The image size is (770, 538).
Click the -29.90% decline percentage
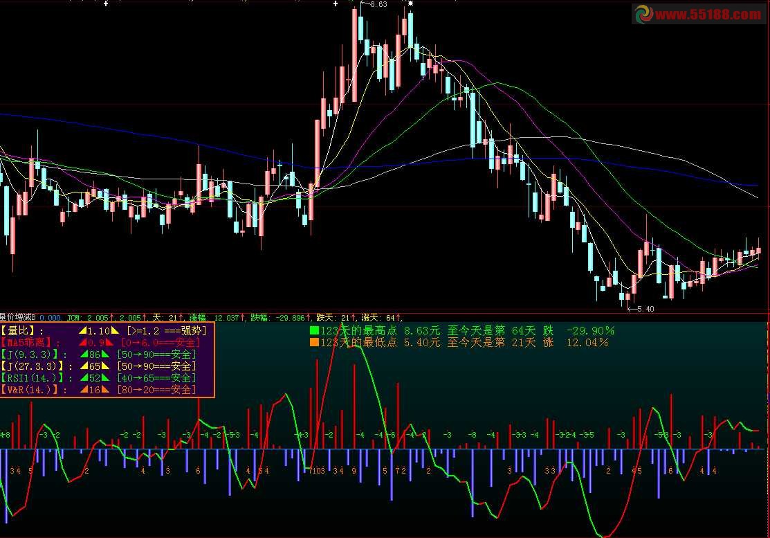point(590,331)
